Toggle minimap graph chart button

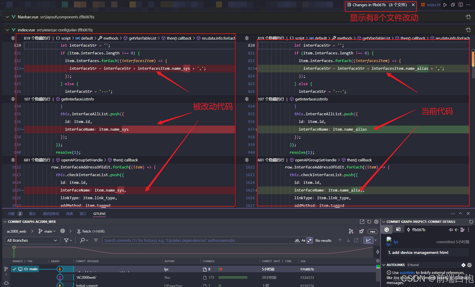[x=368, y=240]
